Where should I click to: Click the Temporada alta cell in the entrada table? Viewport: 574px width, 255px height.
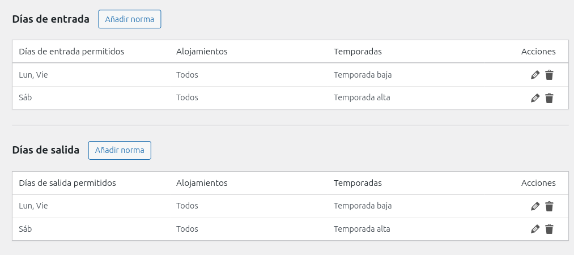[362, 97]
